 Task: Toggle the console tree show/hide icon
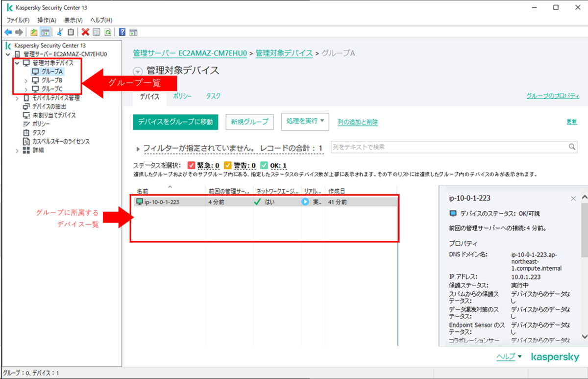[x=45, y=32]
